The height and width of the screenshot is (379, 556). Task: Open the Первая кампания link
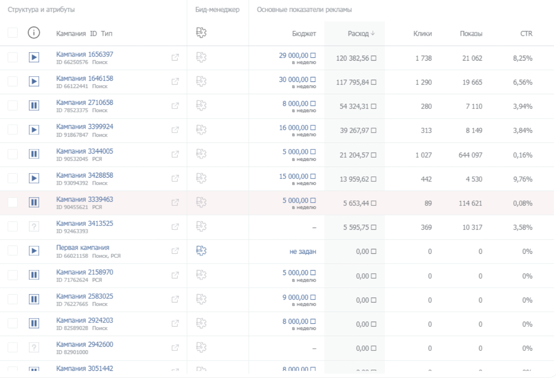tap(83, 248)
